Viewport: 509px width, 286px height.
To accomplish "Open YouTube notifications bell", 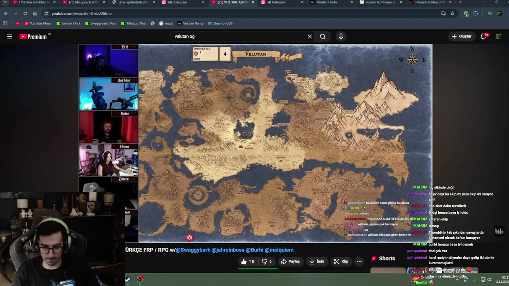I will pyautogui.click(x=484, y=37).
